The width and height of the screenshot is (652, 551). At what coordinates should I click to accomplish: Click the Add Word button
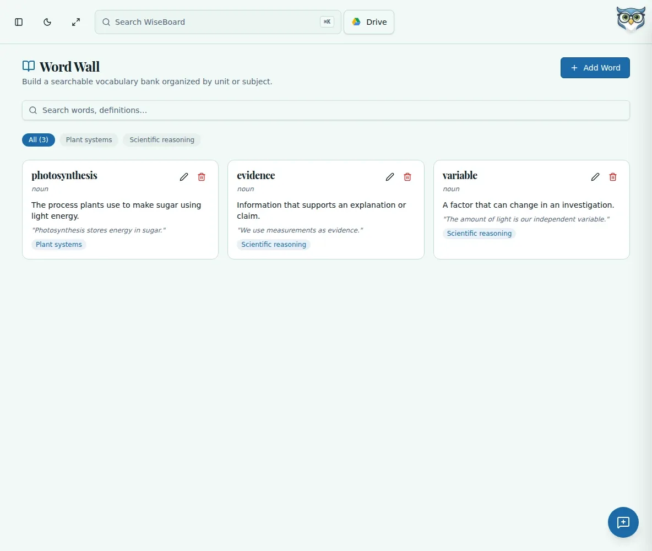click(595, 68)
